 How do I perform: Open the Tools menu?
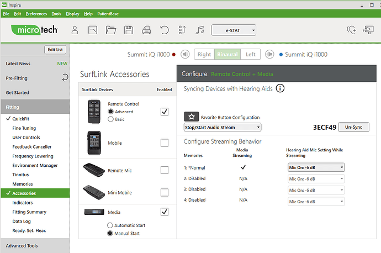click(x=56, y=14)
